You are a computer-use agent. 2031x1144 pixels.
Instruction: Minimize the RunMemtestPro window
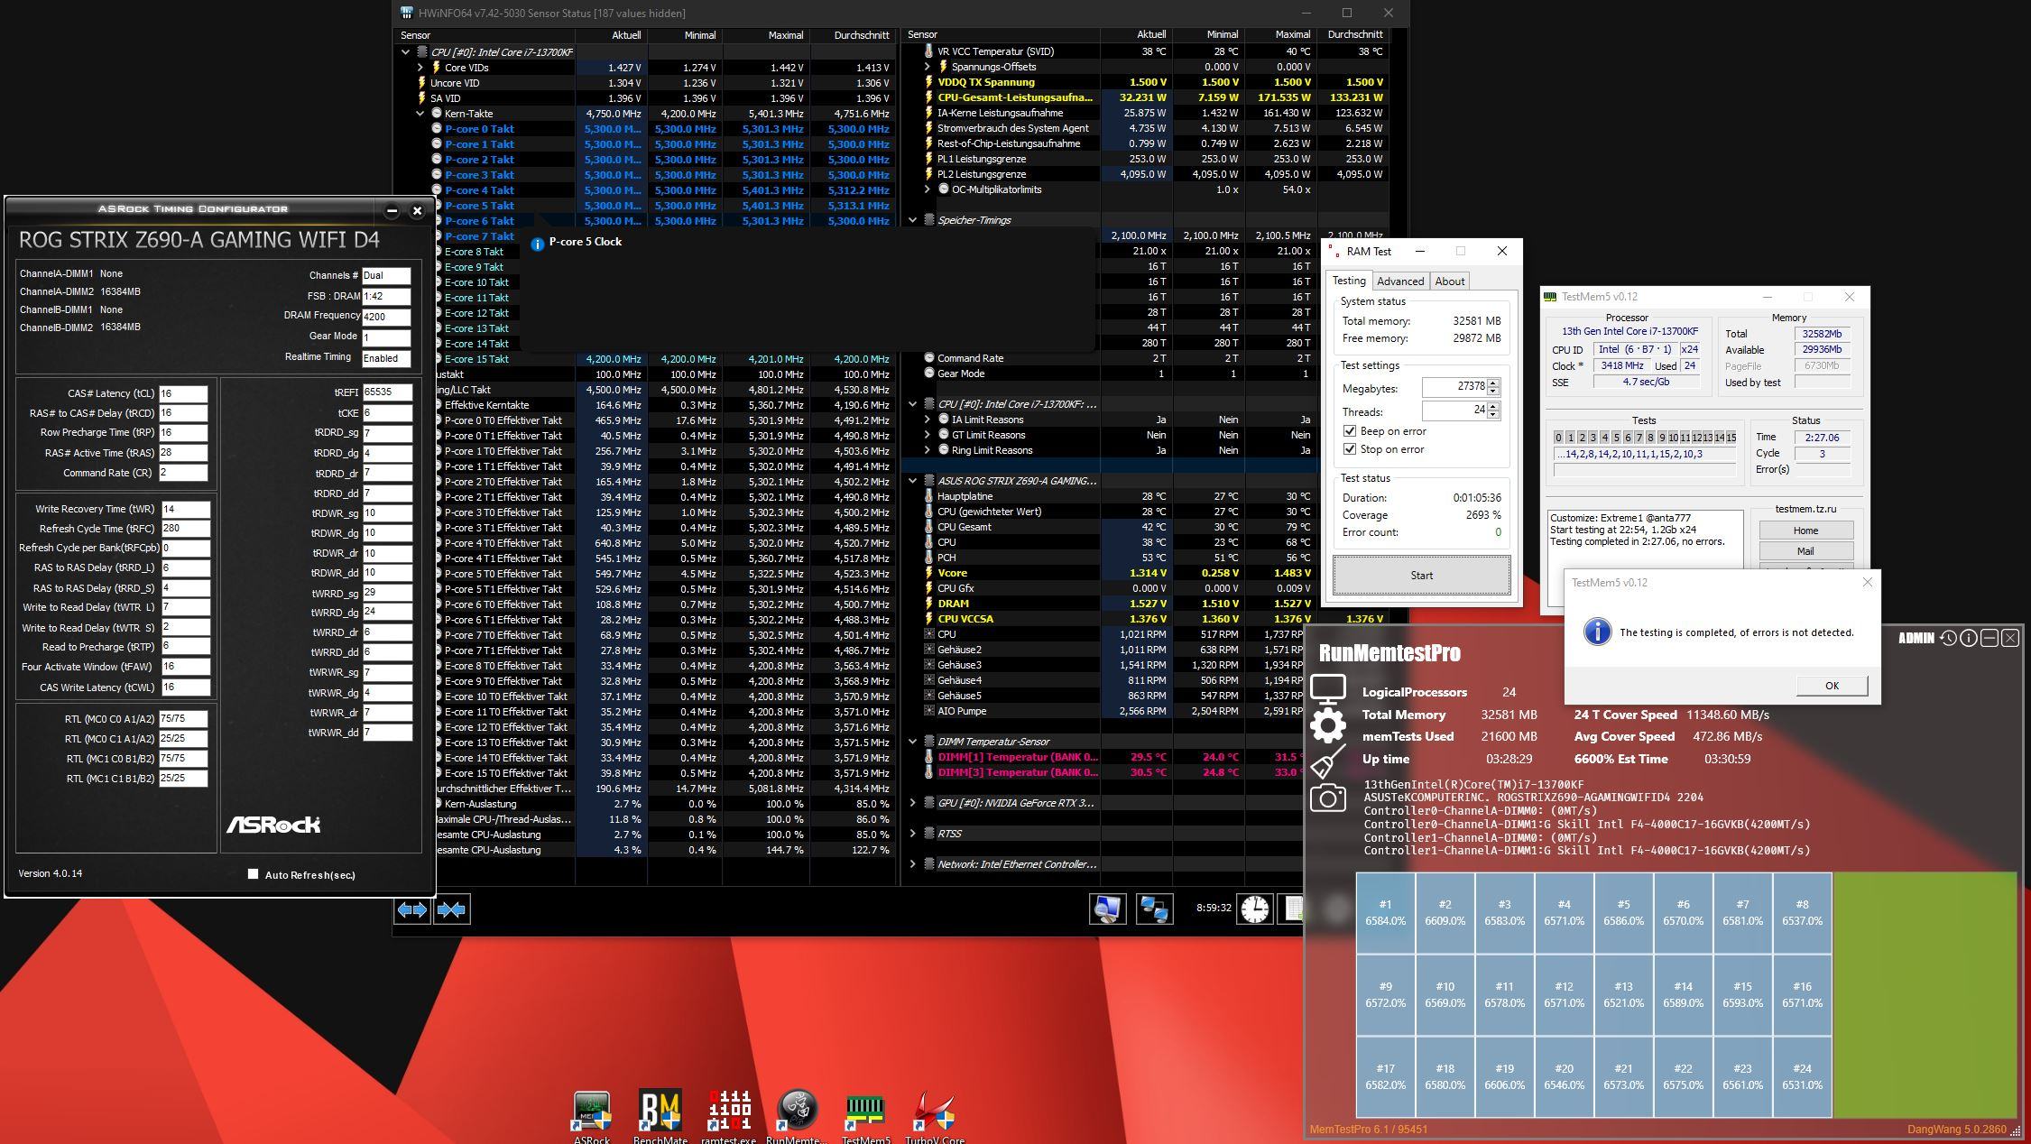point(1989,638)
